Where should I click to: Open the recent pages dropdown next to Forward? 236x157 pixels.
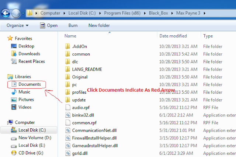pyautogui.click(x=23, y=13)
